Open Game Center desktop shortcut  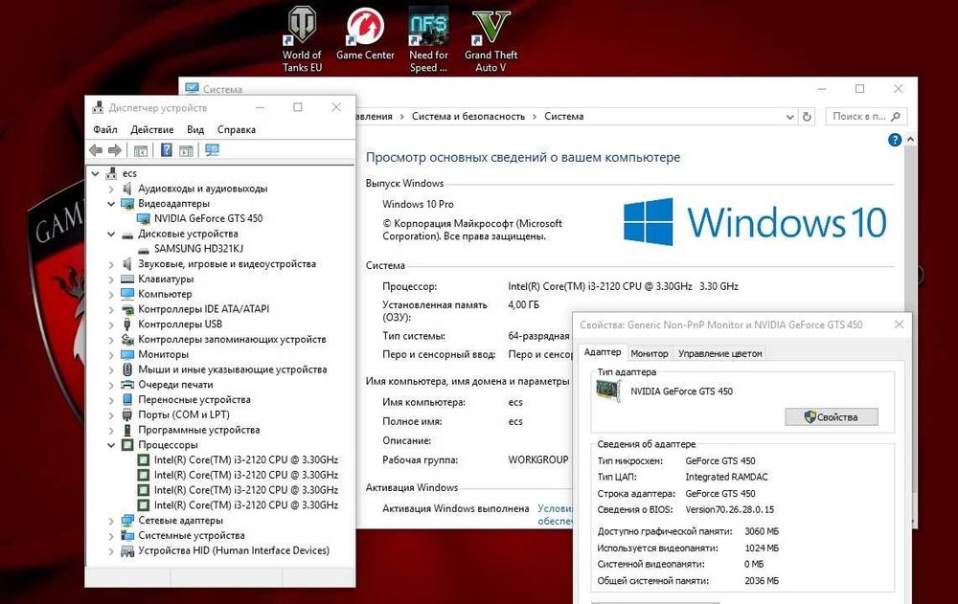pyautogui.click(x=365, y=34)
